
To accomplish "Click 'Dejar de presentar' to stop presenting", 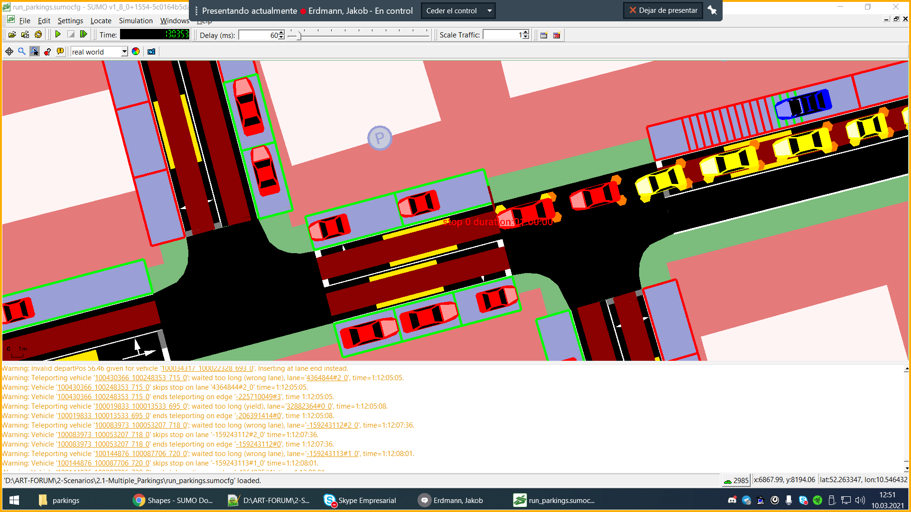I will (663, 10).
